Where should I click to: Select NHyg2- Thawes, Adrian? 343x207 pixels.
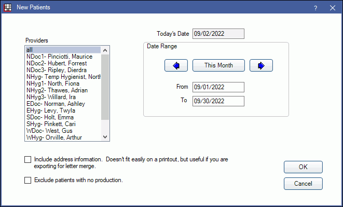(x=63, y=90)
